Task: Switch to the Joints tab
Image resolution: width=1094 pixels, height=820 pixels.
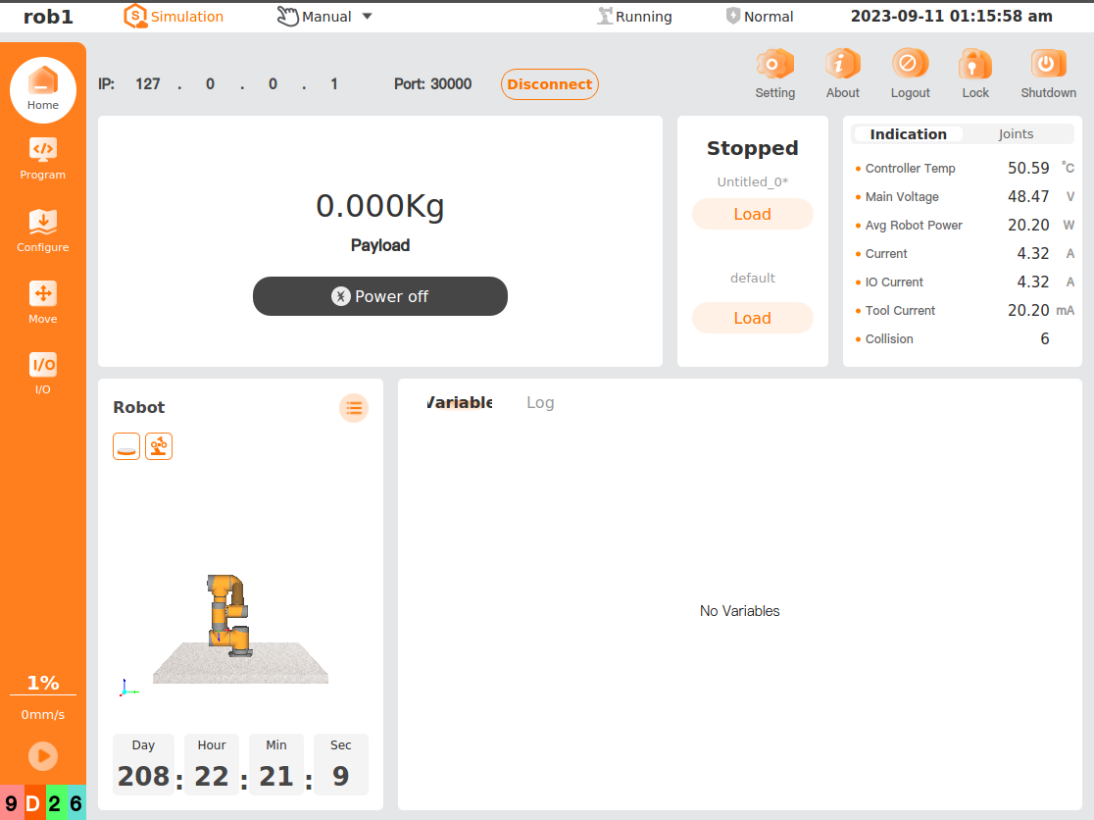Action: (x=1016, y=133)
